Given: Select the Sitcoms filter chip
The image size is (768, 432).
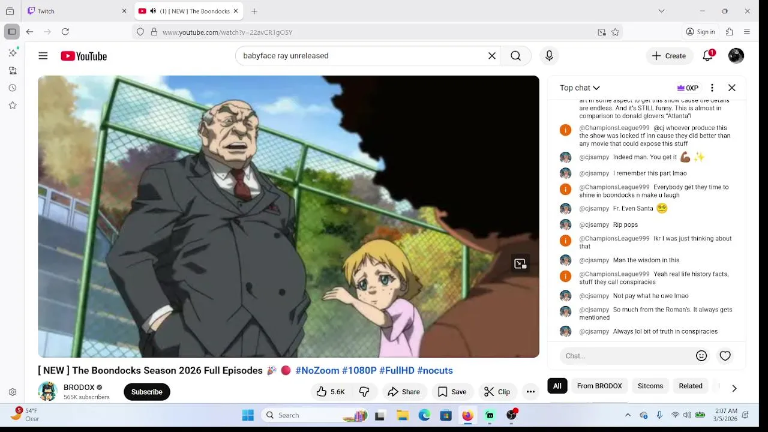Looking at the screenshot, I should 650,386.
